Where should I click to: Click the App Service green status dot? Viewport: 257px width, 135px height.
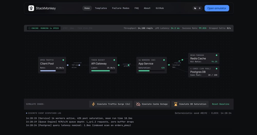pos(164,60)
